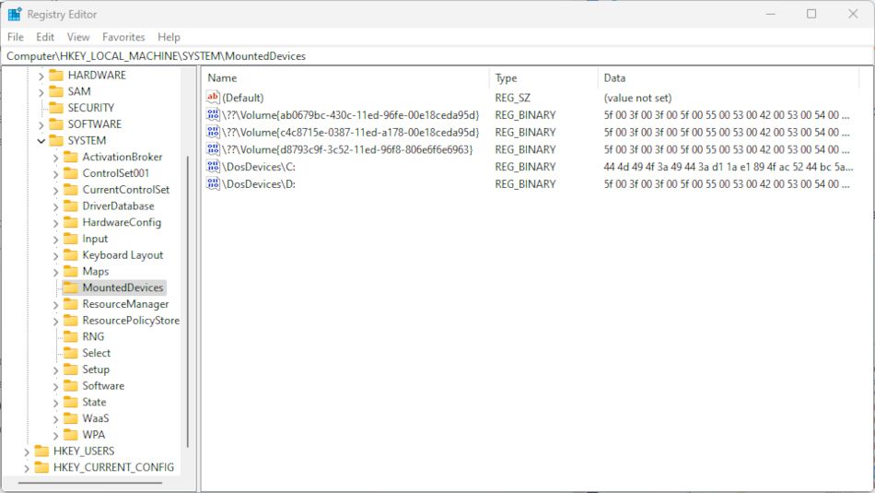
Task: Click the Input folder icon
Action: 70,239
